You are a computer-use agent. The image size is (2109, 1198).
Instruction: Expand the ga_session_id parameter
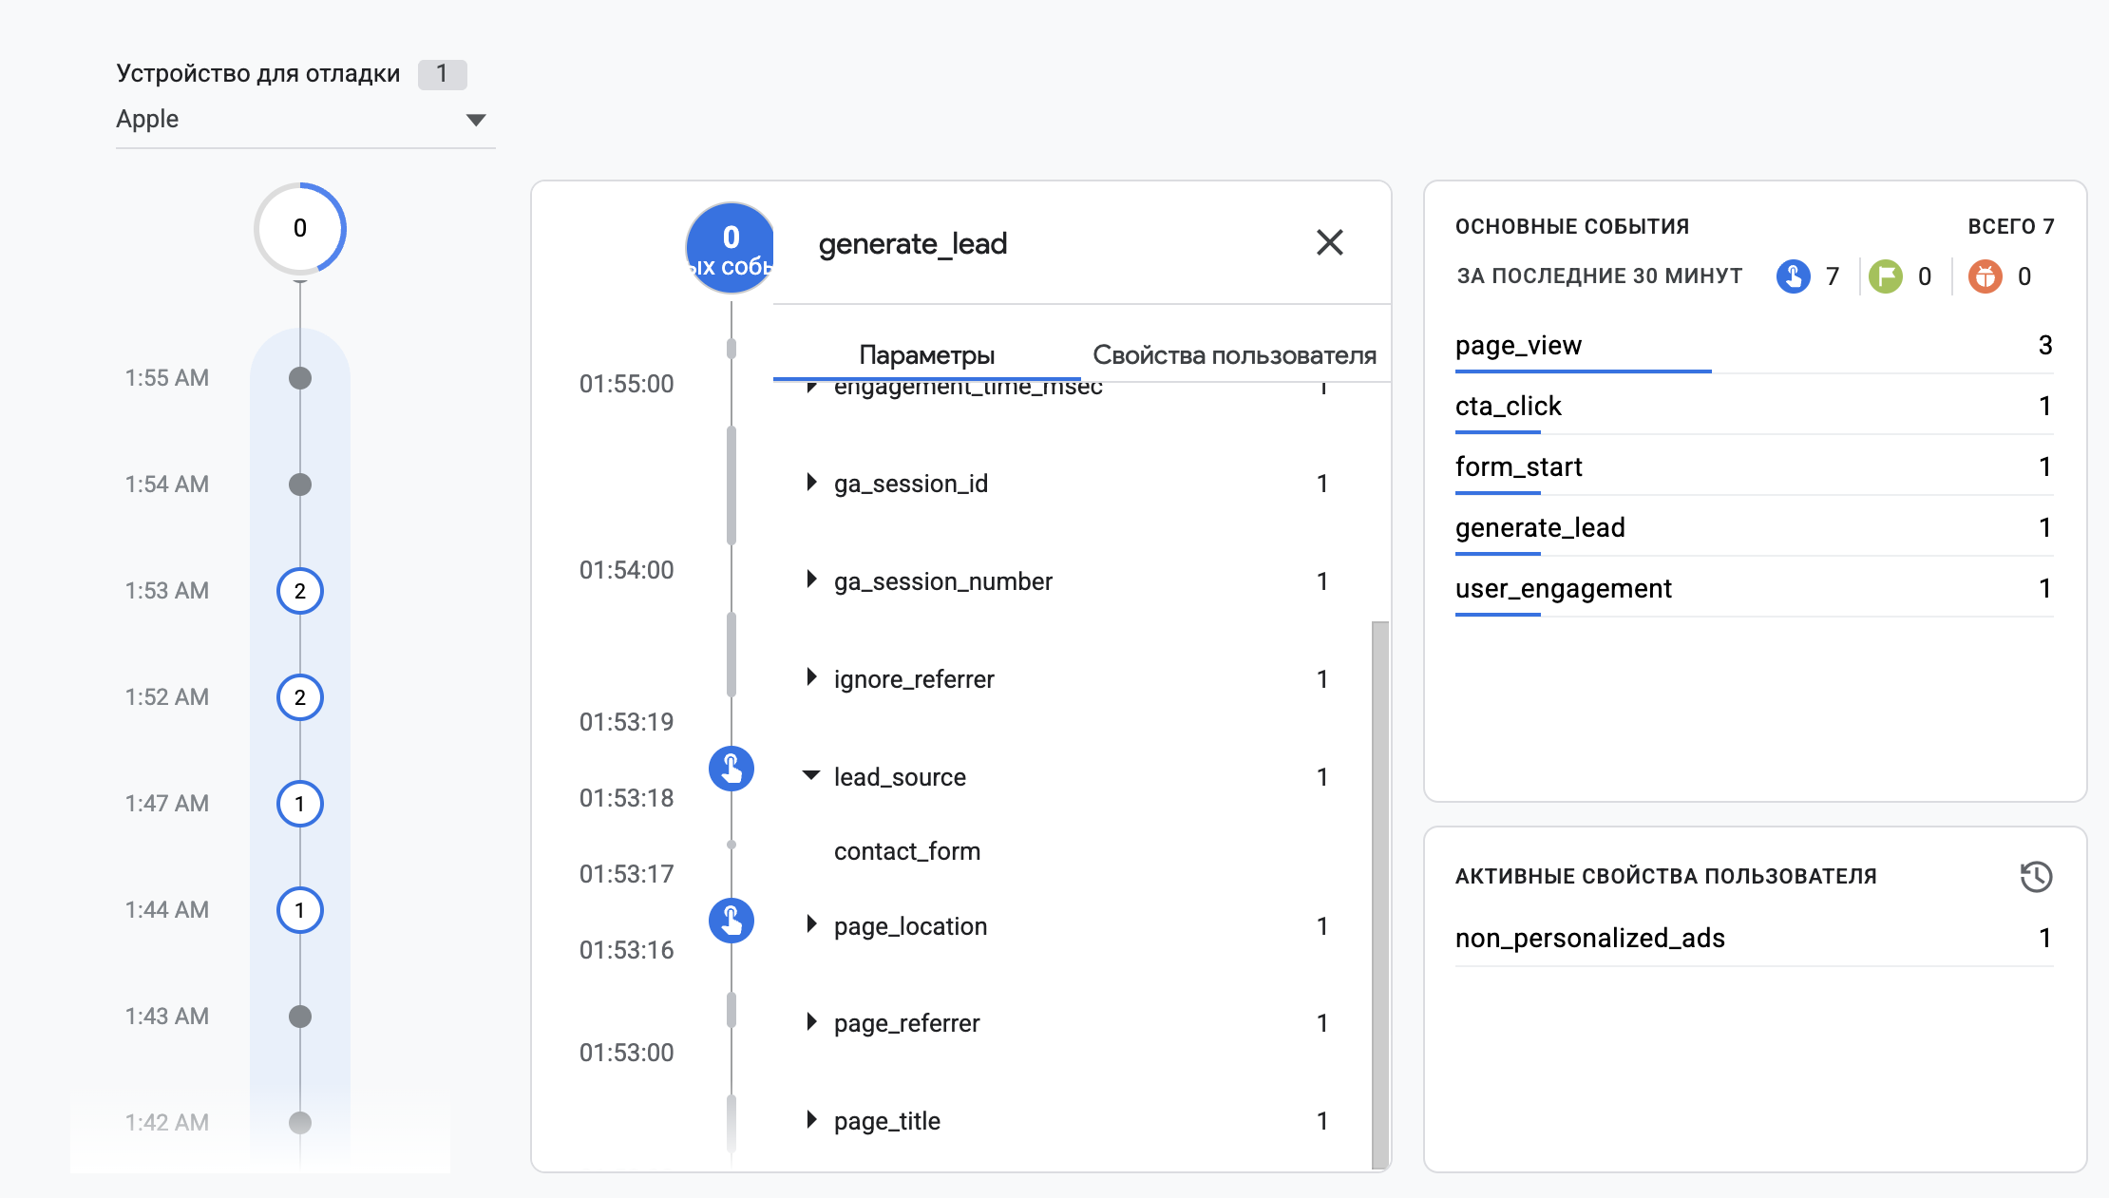click(x=812, y=483)
